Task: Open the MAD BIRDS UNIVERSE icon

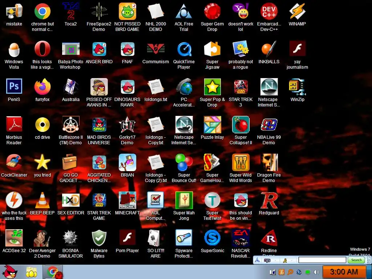Action: pyautogui.click(x=99, y=125)
